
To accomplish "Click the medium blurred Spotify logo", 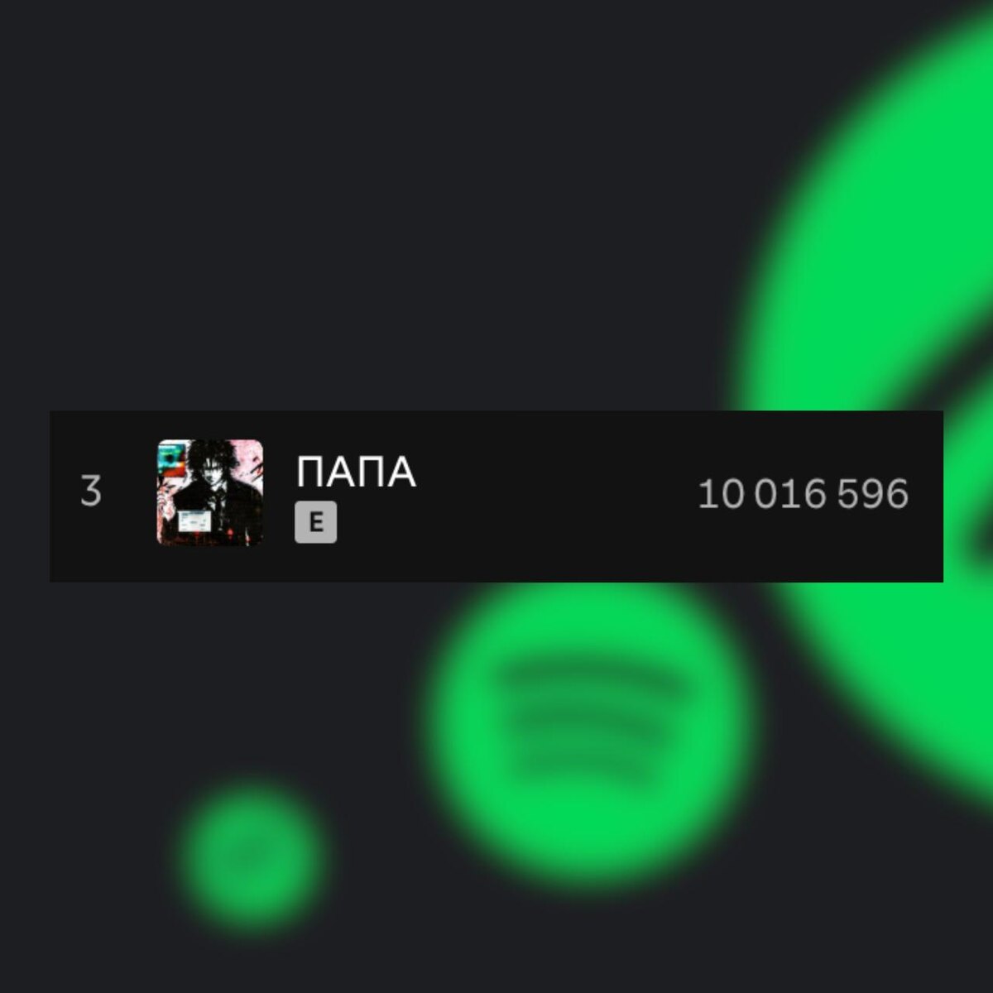I will click(x=588, y=730).
